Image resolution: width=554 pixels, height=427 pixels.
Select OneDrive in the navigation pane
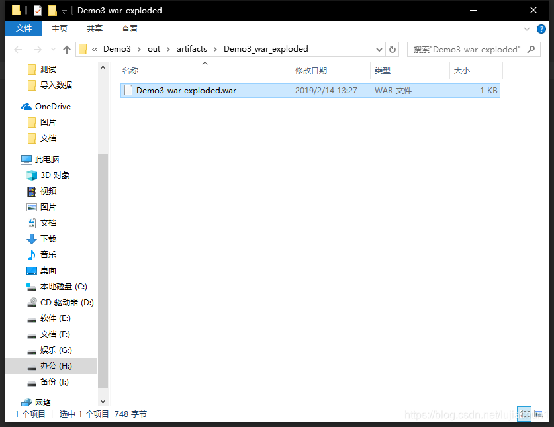(x=53, y=107)
